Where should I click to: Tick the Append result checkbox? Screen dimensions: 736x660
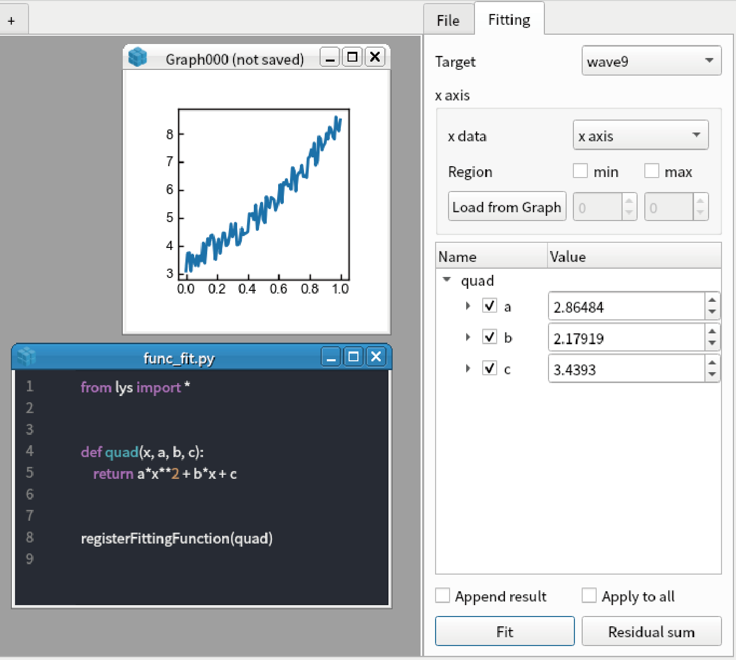pos(442,595)
